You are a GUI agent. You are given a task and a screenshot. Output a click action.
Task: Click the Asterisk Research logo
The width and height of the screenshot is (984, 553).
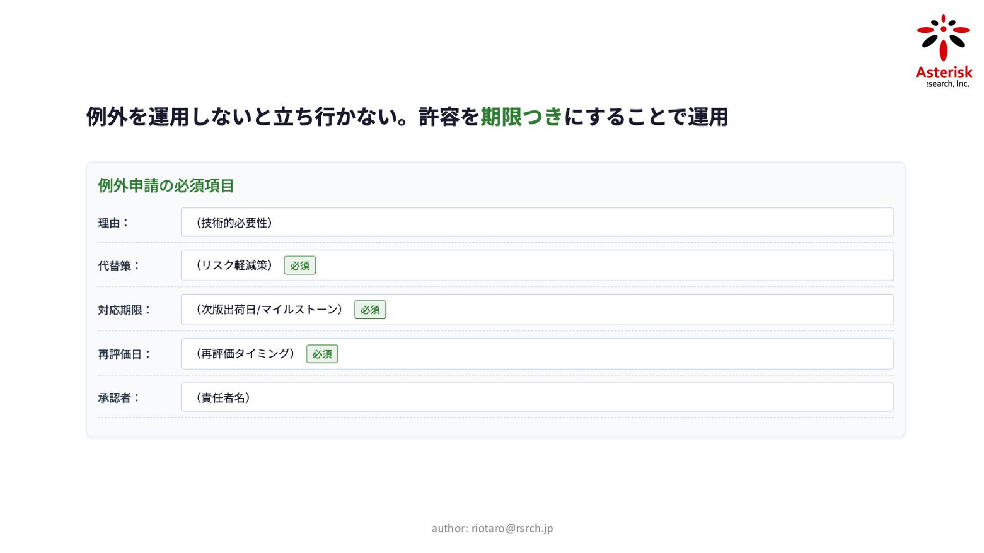[x=944, y=51]
